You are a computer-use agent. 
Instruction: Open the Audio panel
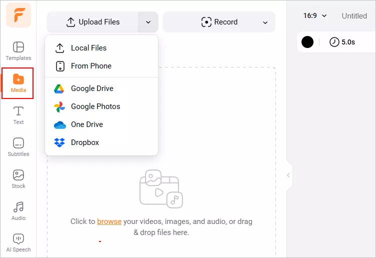pos(18,211)
